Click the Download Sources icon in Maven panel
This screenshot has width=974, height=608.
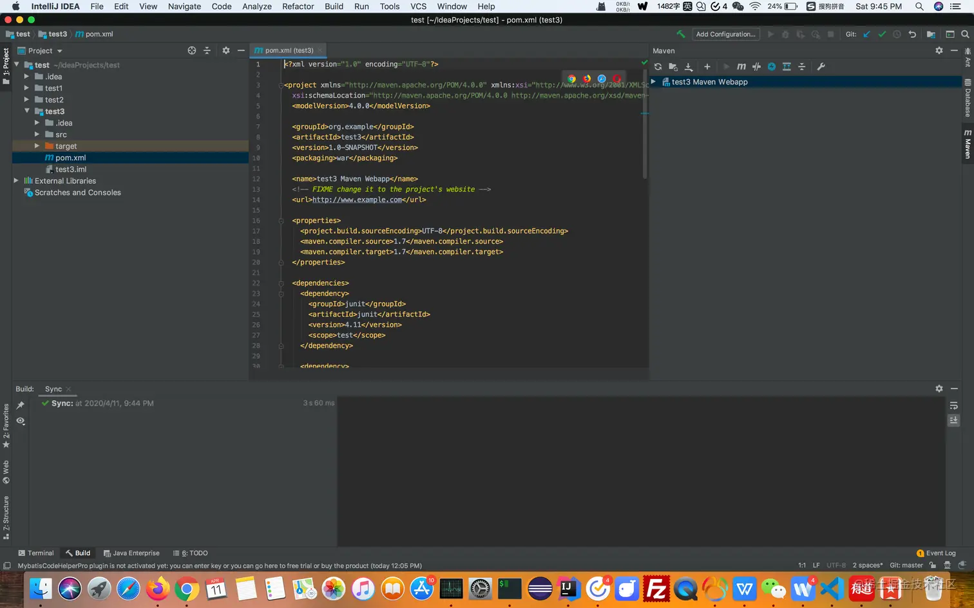(x=689, y=67)
